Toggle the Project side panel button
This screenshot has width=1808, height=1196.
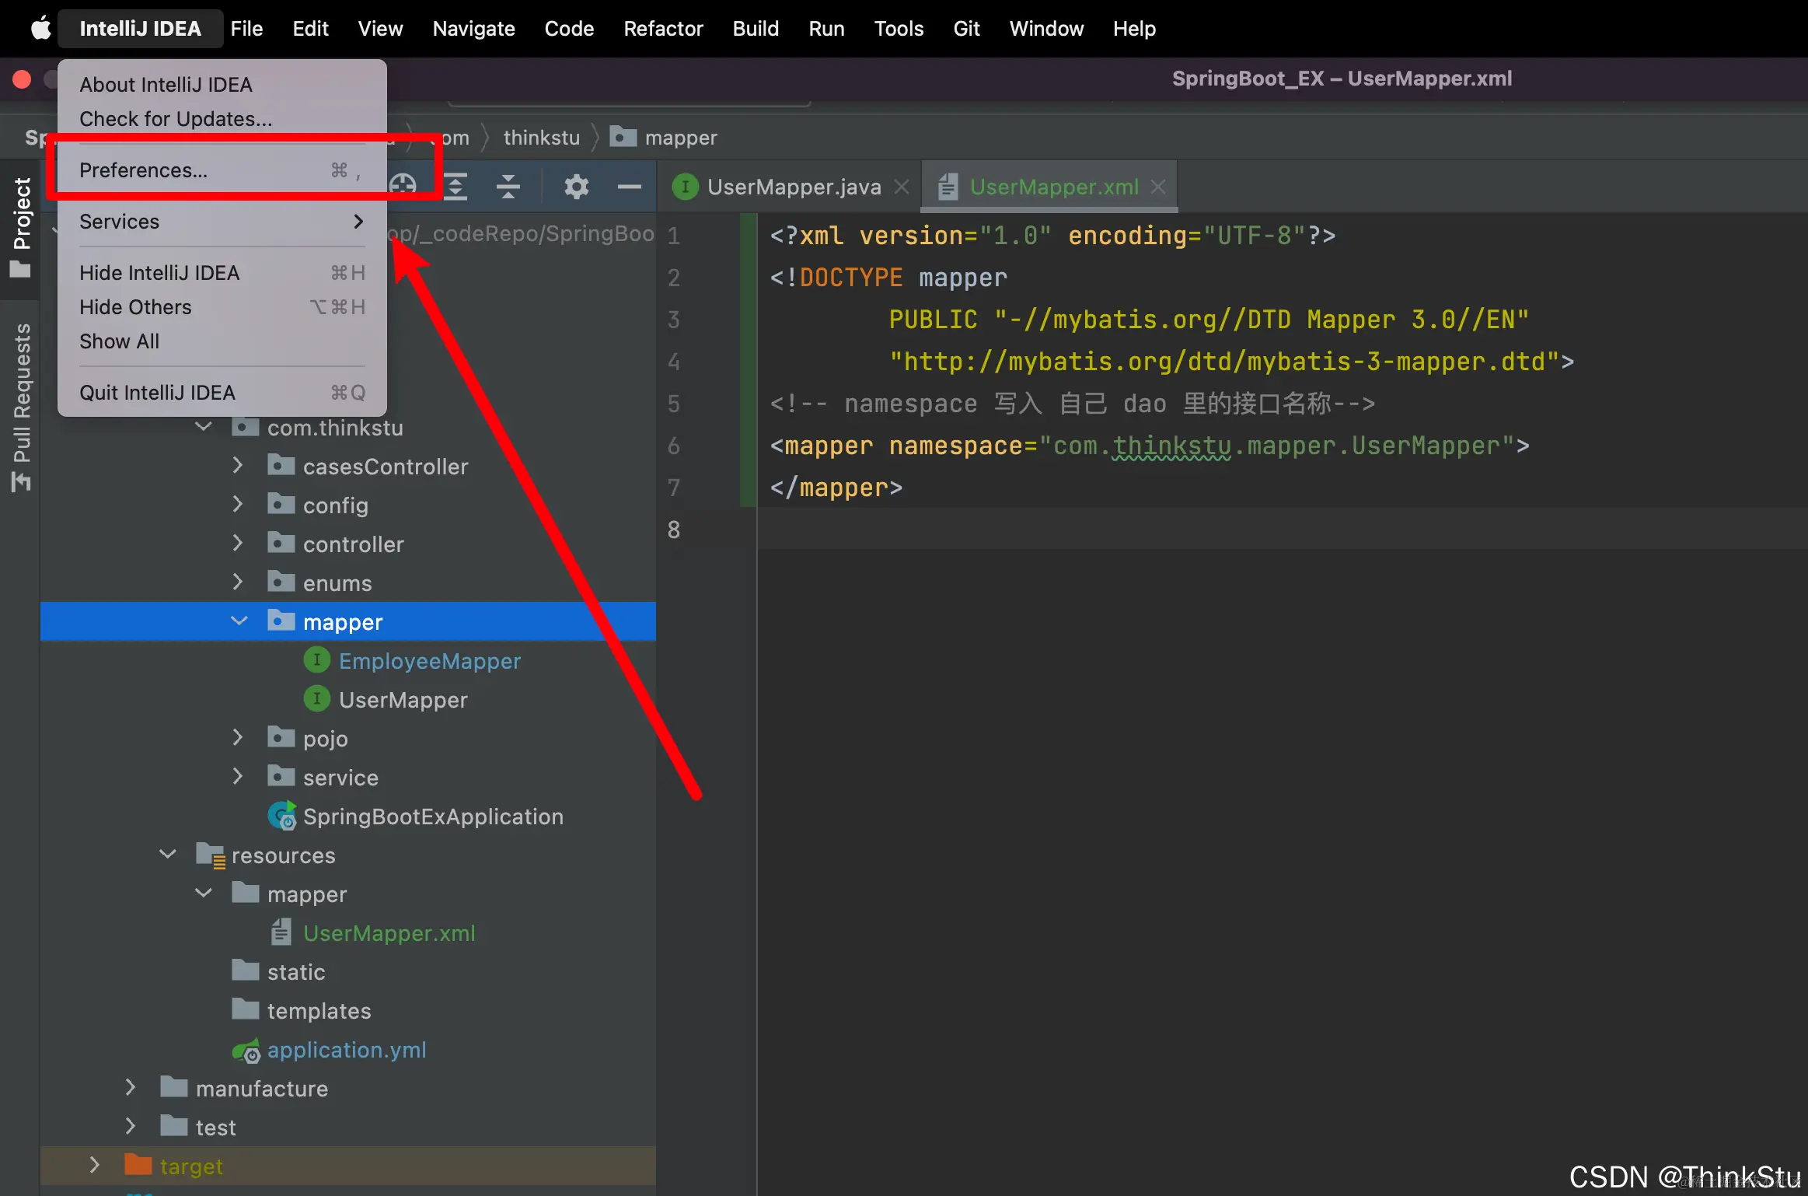[x=21, y=226]
